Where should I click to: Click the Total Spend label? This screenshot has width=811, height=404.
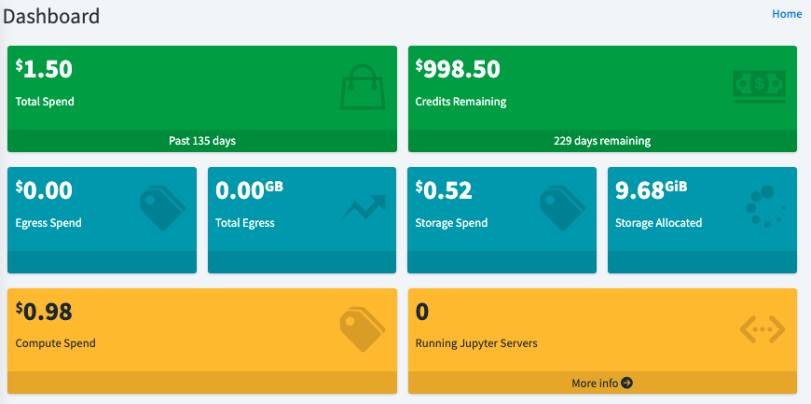pos(45,102)
